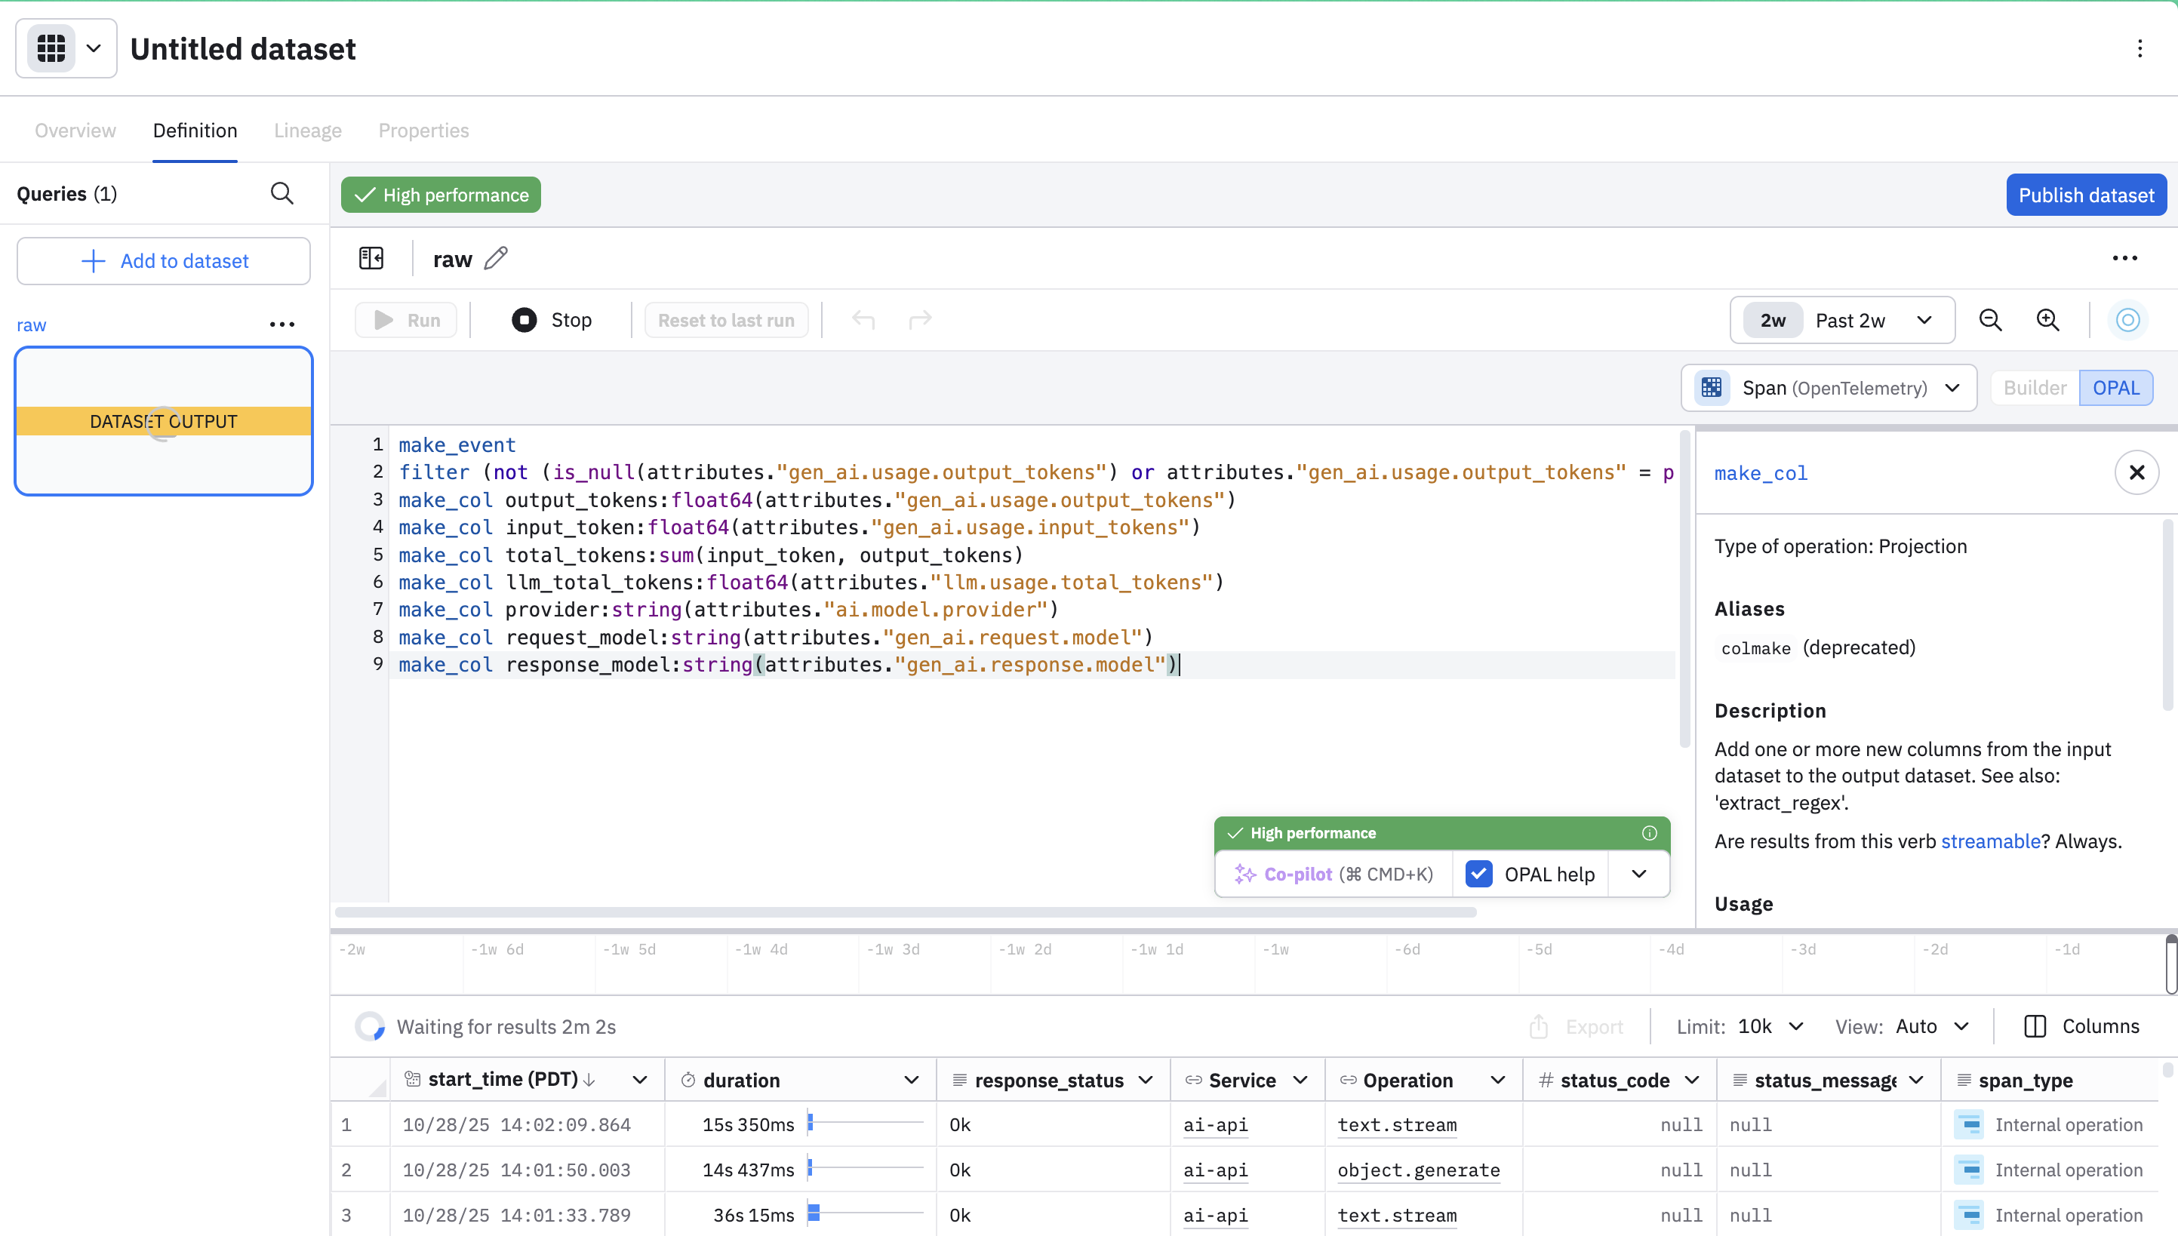
Task: Click the split panel icon beside the raw query name
Action: [371, 258]
